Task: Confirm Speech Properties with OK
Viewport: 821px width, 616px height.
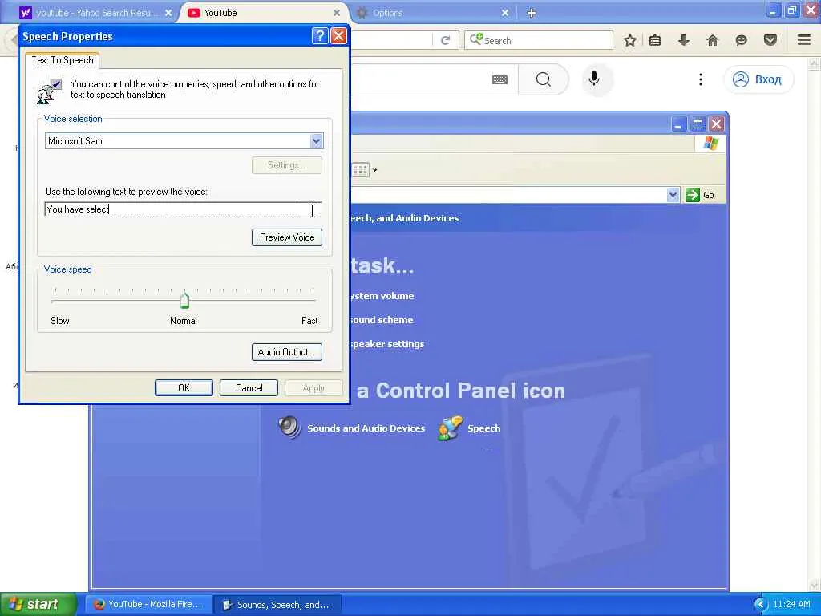Action: (x=184, y=387)
